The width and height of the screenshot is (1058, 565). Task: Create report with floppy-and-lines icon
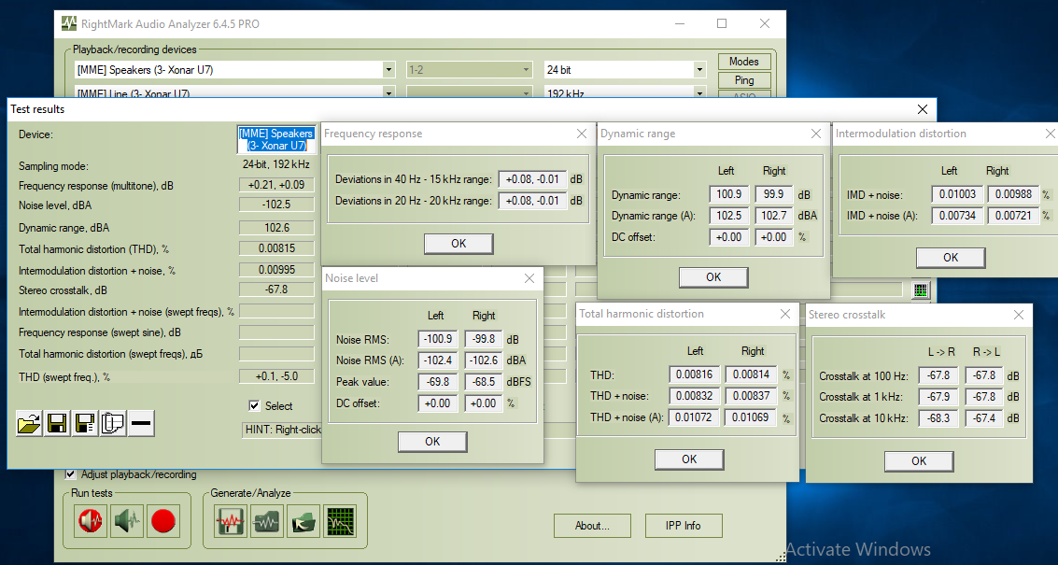pos(85,423)
